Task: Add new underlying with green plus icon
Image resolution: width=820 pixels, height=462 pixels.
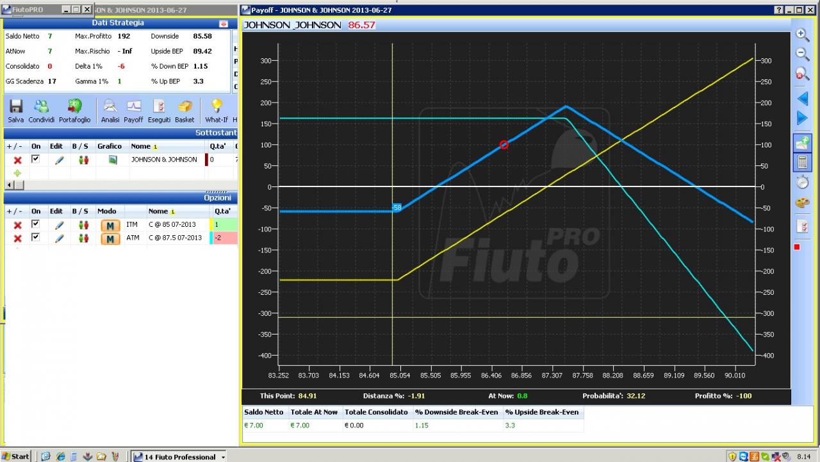Action: tap(17, 173)
